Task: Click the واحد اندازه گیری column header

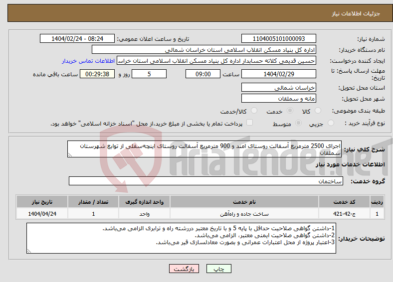Action: pos(144,202)
